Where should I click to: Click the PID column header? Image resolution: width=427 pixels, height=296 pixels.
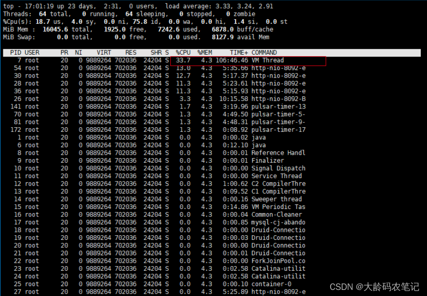pyautogui.click(x=15, y=52)
